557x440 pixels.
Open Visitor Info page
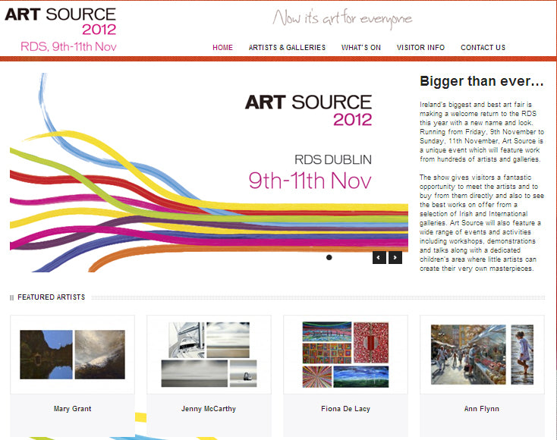coord(420,48)
